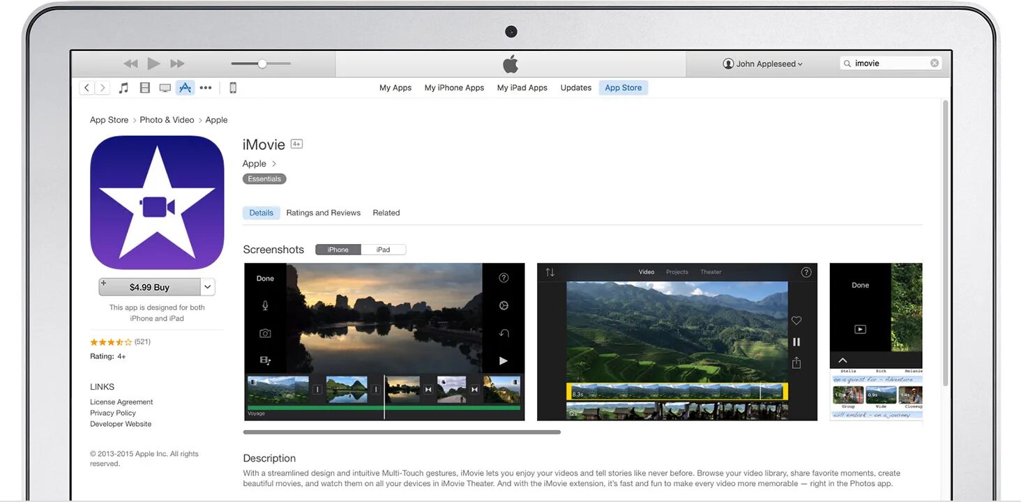Show iPhone screenshots

(338, 250)
